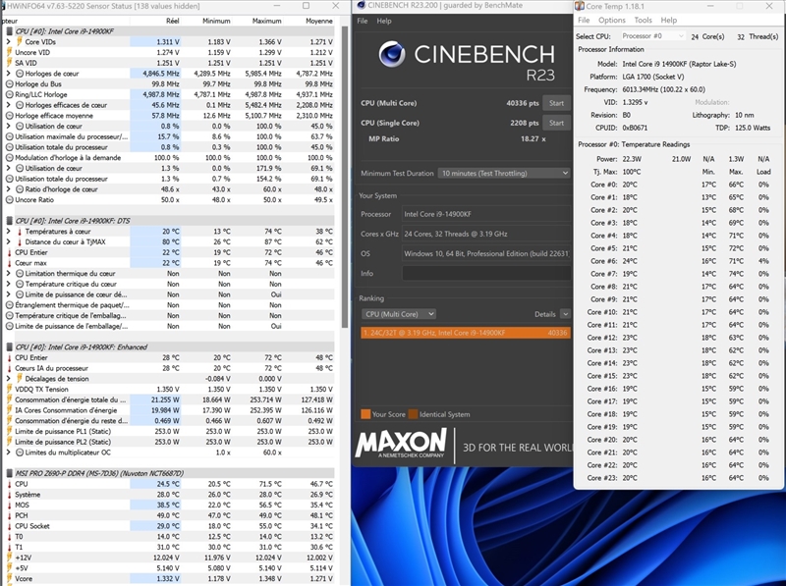
Task: Expand the Distance du cœur à TjMAX row
Action: coord(9,241)
